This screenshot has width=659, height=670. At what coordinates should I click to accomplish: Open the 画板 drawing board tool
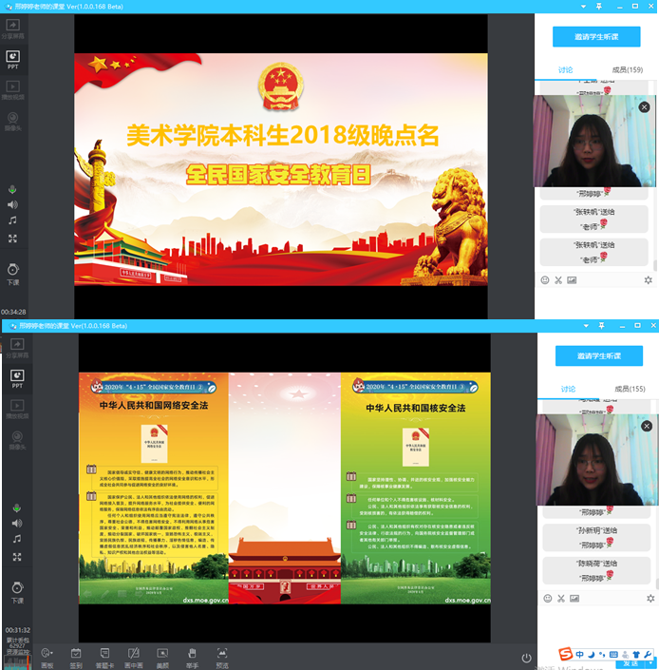pos(47,654)
